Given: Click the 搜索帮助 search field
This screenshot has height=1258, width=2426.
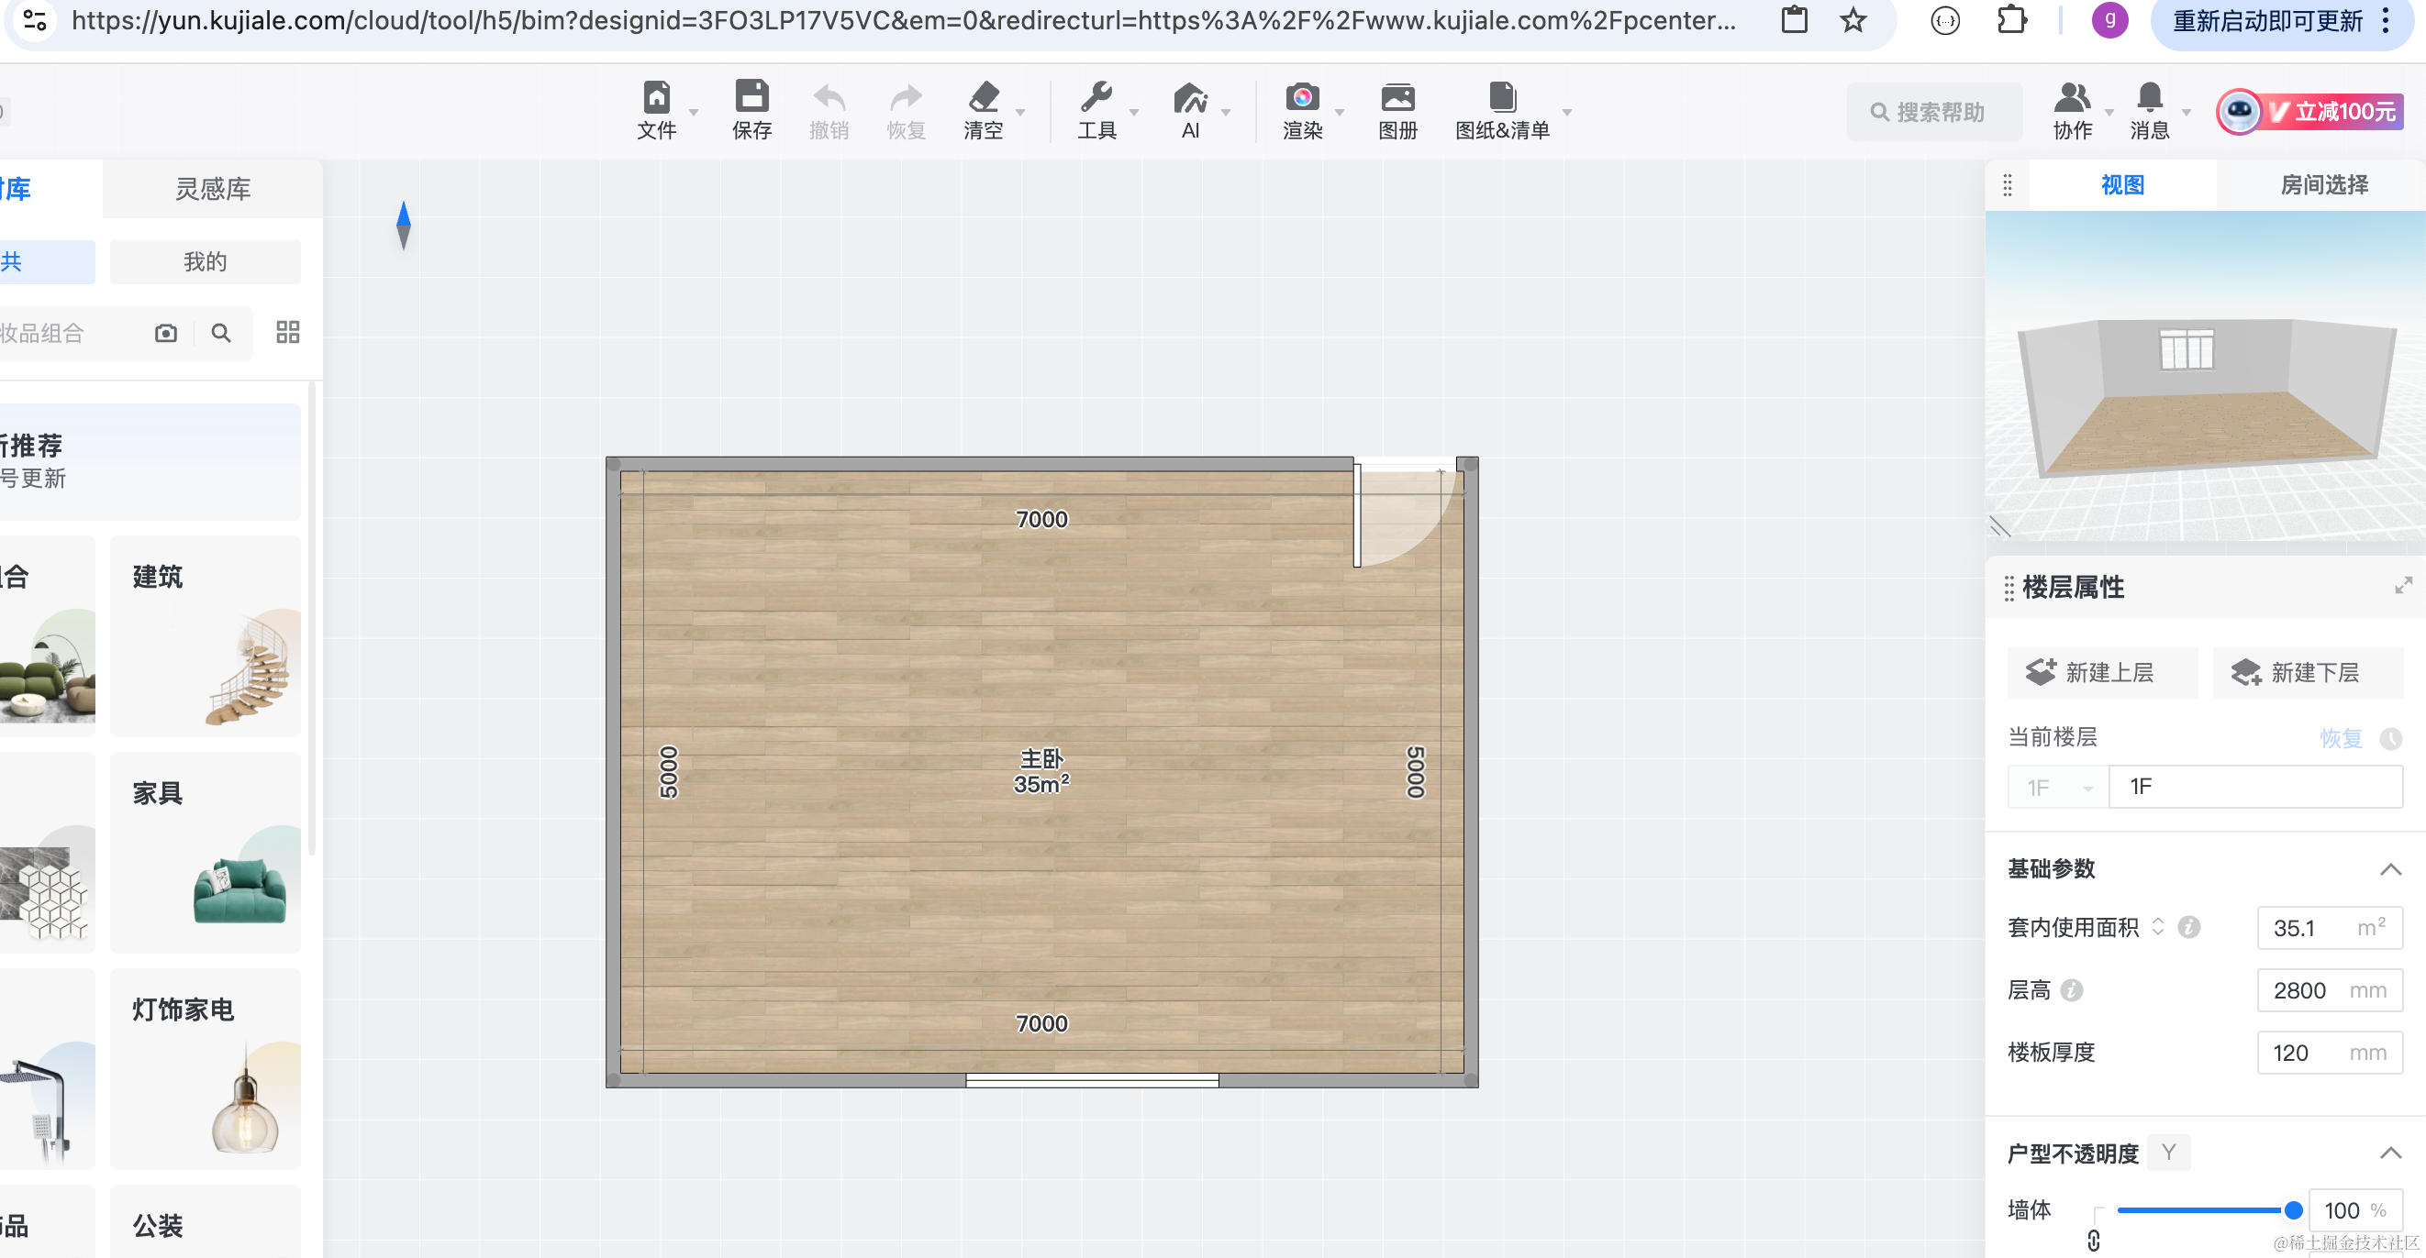Looking at the screenshot, I should coord(1933,112).
